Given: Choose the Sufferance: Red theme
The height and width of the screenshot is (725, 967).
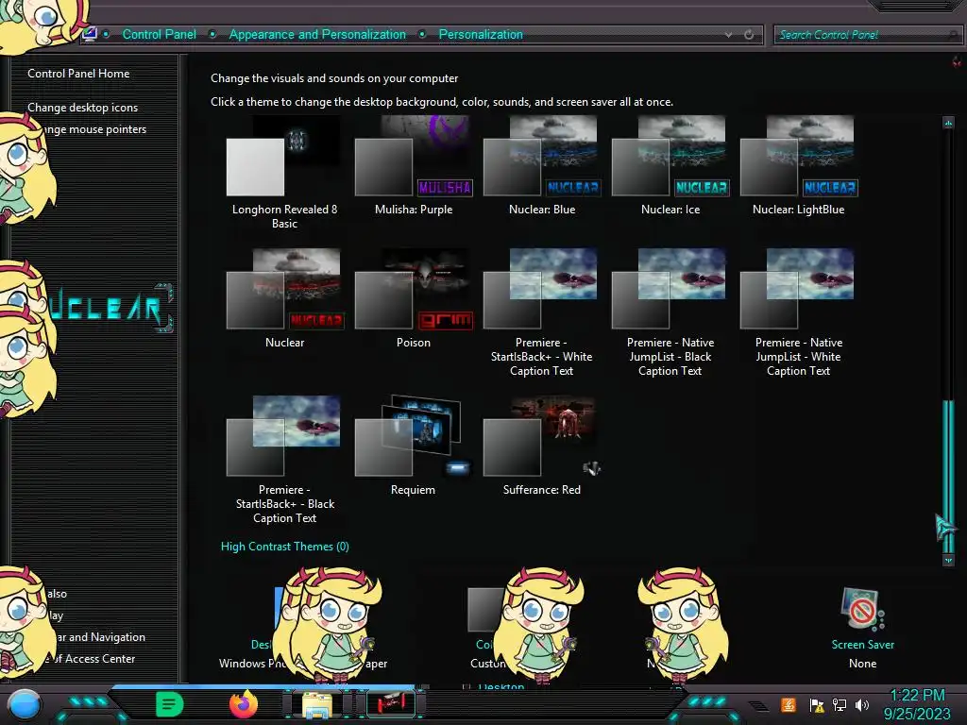Looking at the screenshot, I should pyautogui.click(x=541, y=447).
